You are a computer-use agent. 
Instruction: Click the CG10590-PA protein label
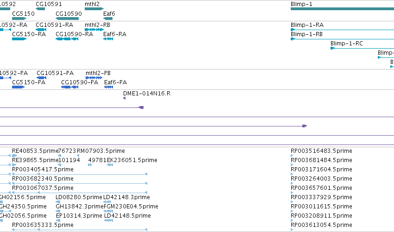click(80, 82)
